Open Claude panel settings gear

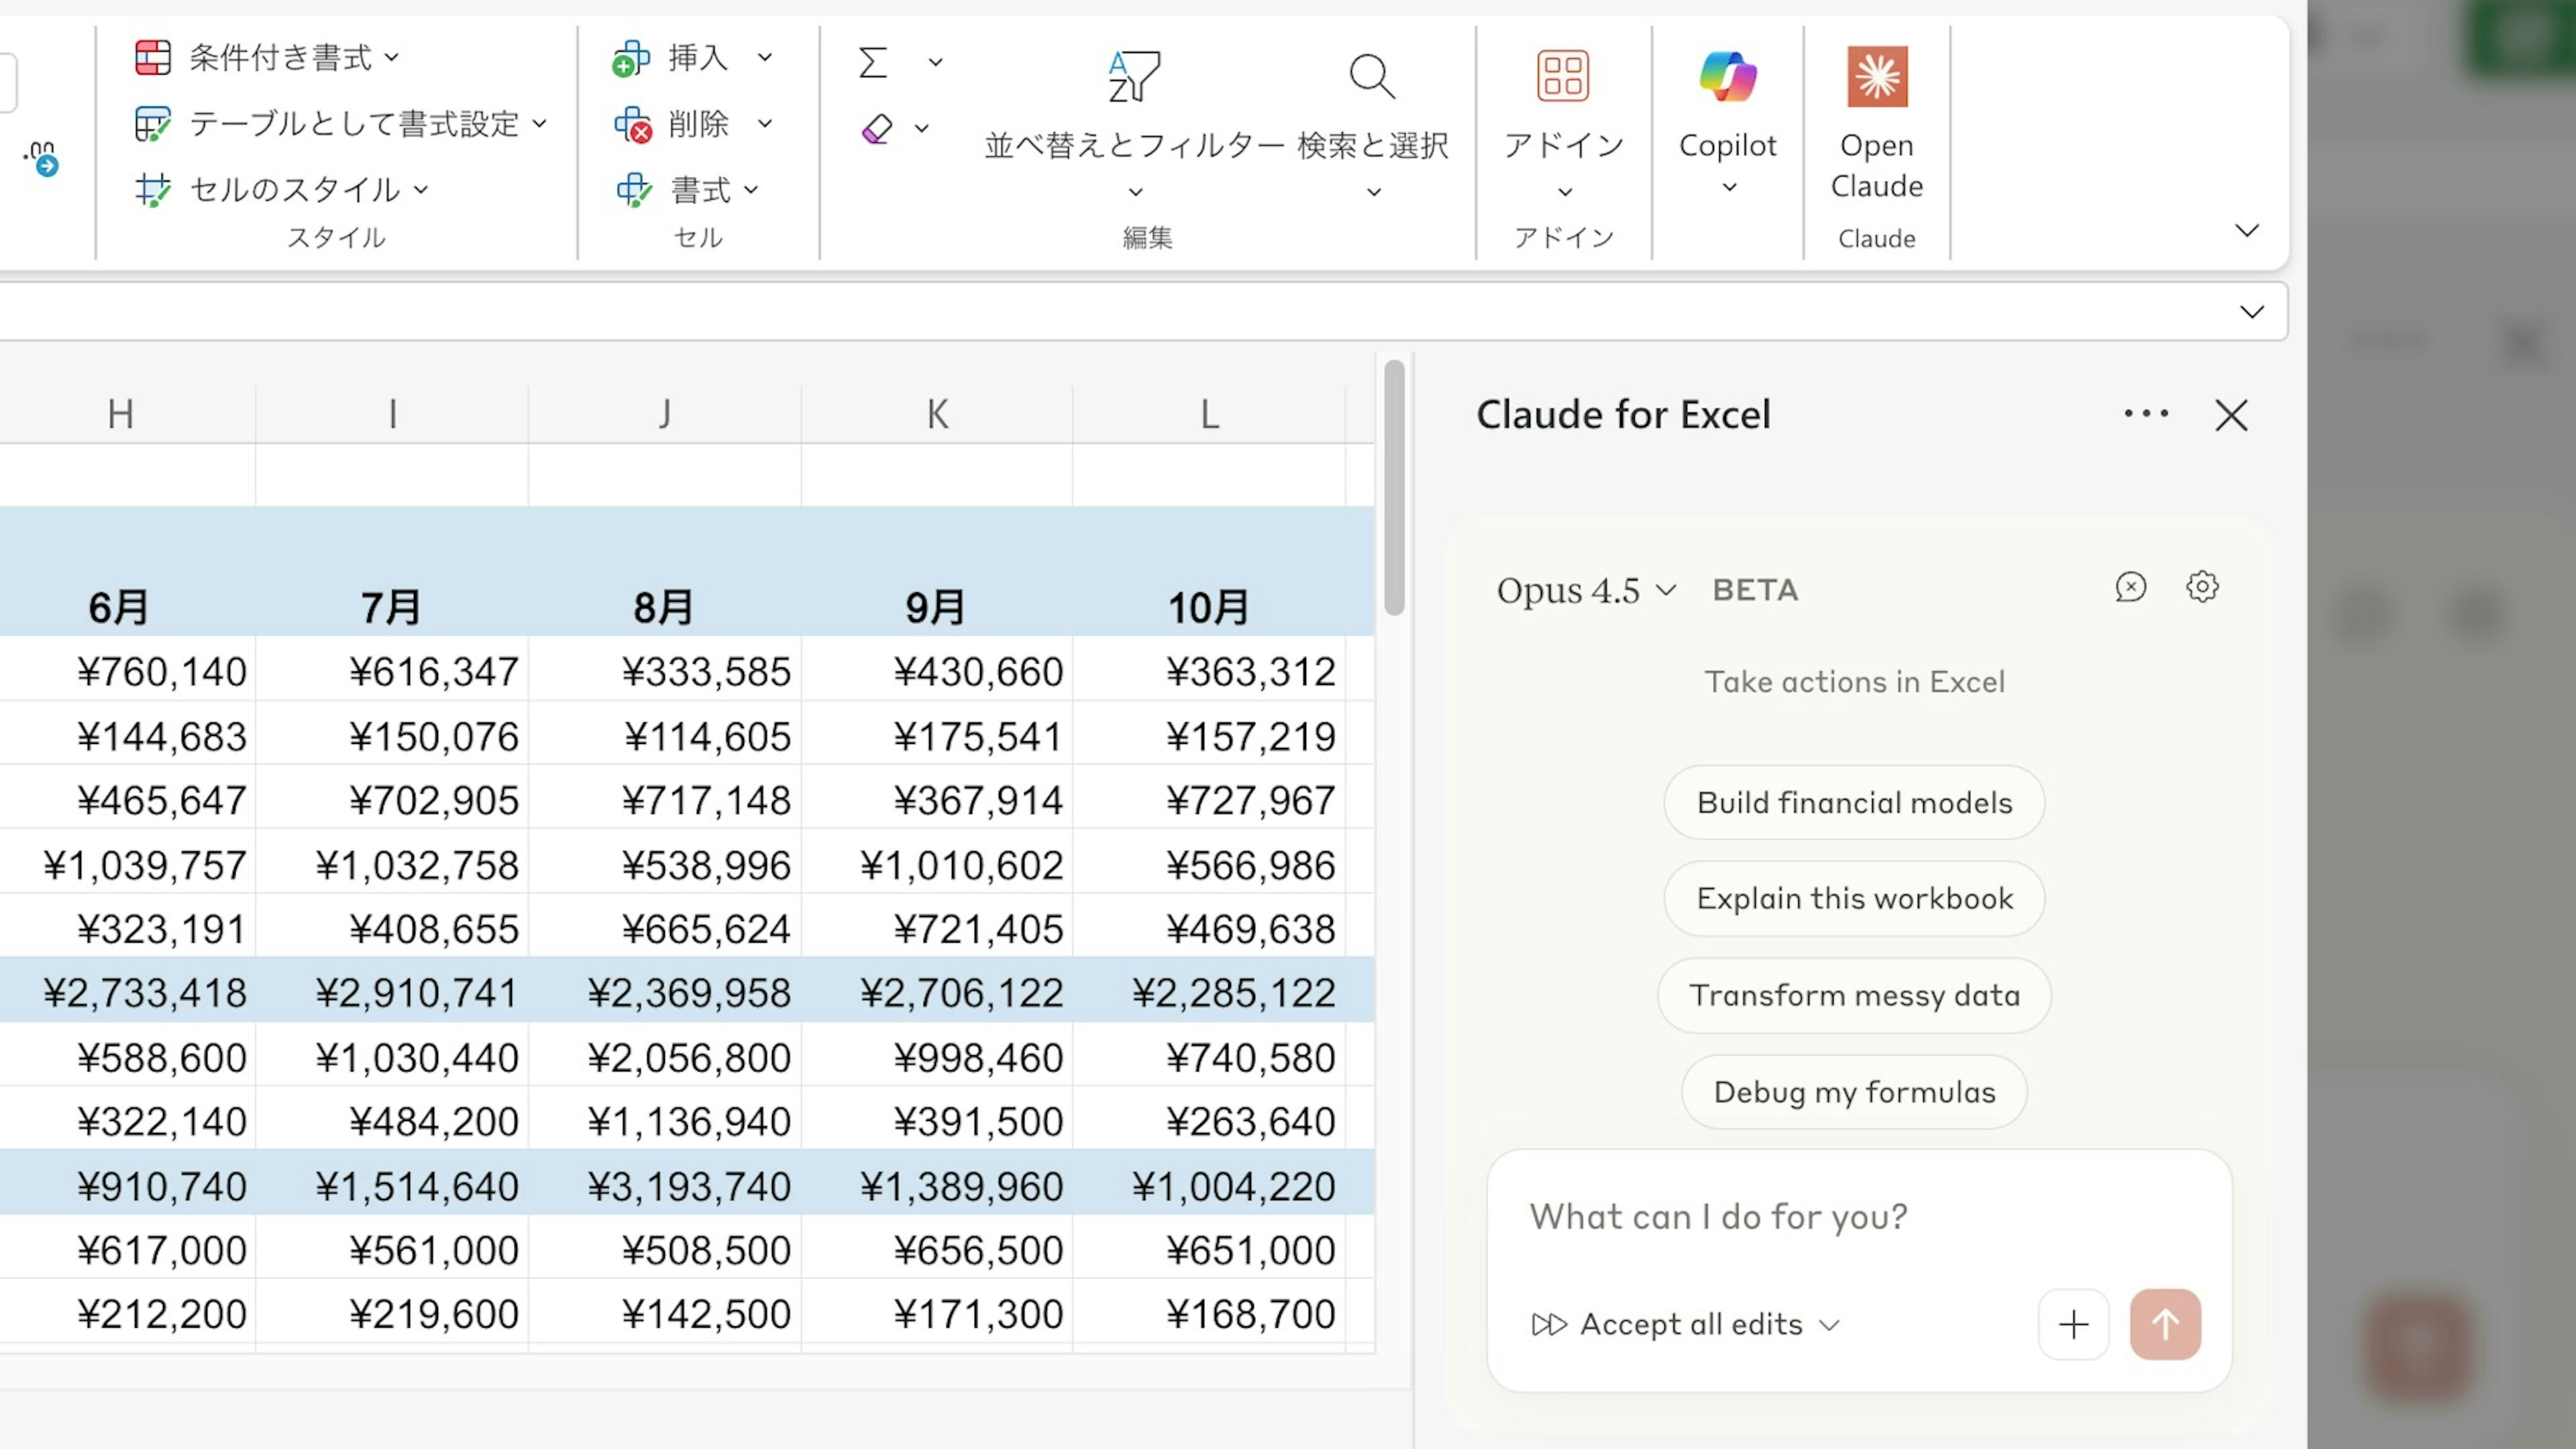[x=2201, y=587]
